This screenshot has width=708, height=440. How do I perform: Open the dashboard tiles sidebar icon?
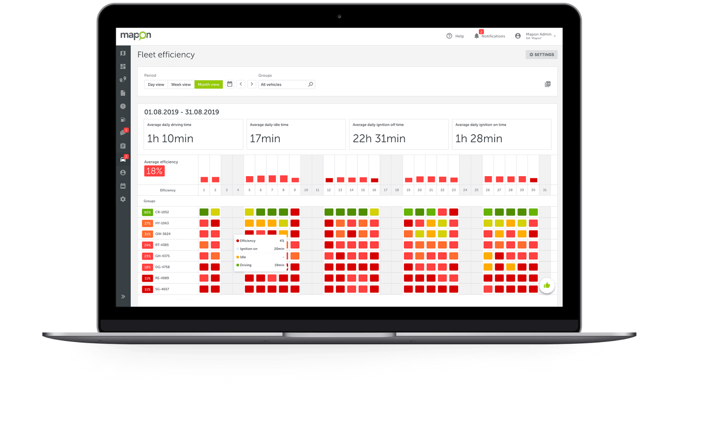pyautogui.click(x=123, y=66)
